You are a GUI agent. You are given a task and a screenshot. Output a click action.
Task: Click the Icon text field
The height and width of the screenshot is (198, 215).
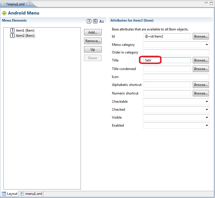click(176, 77)
